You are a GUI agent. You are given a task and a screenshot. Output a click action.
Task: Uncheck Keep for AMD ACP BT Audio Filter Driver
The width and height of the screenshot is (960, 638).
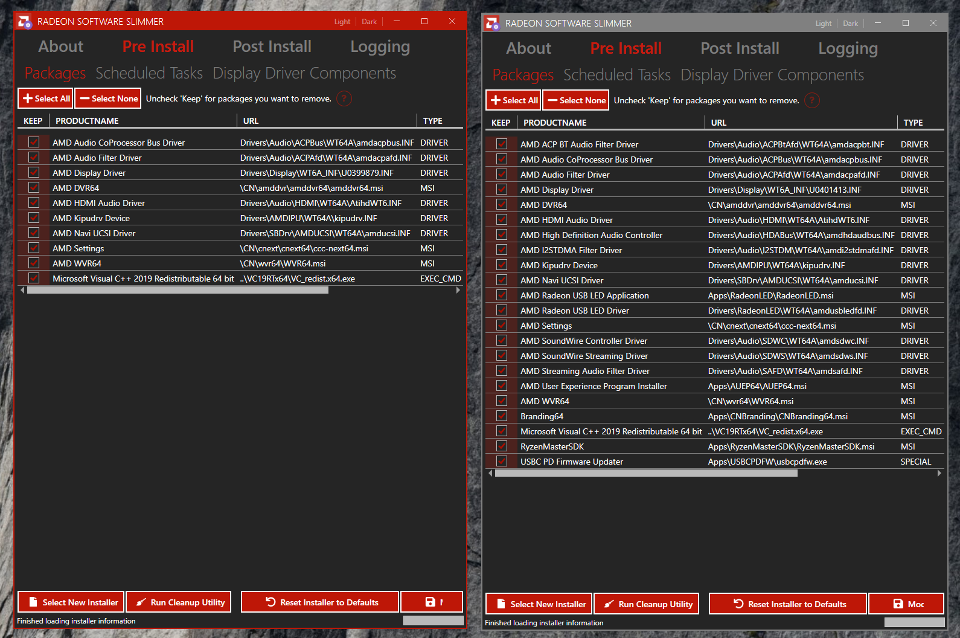tap(502, 144)
